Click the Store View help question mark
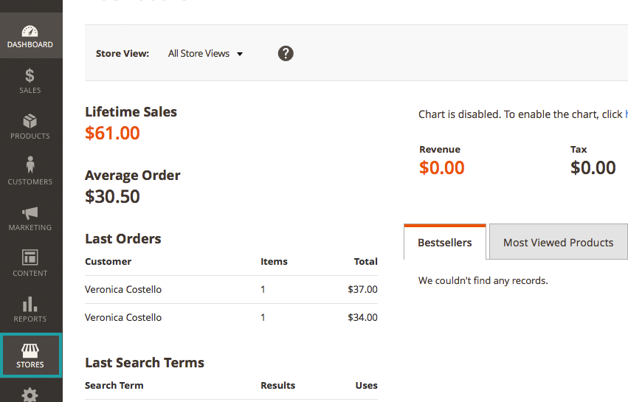Screen dimensions: 628x402 286,53
